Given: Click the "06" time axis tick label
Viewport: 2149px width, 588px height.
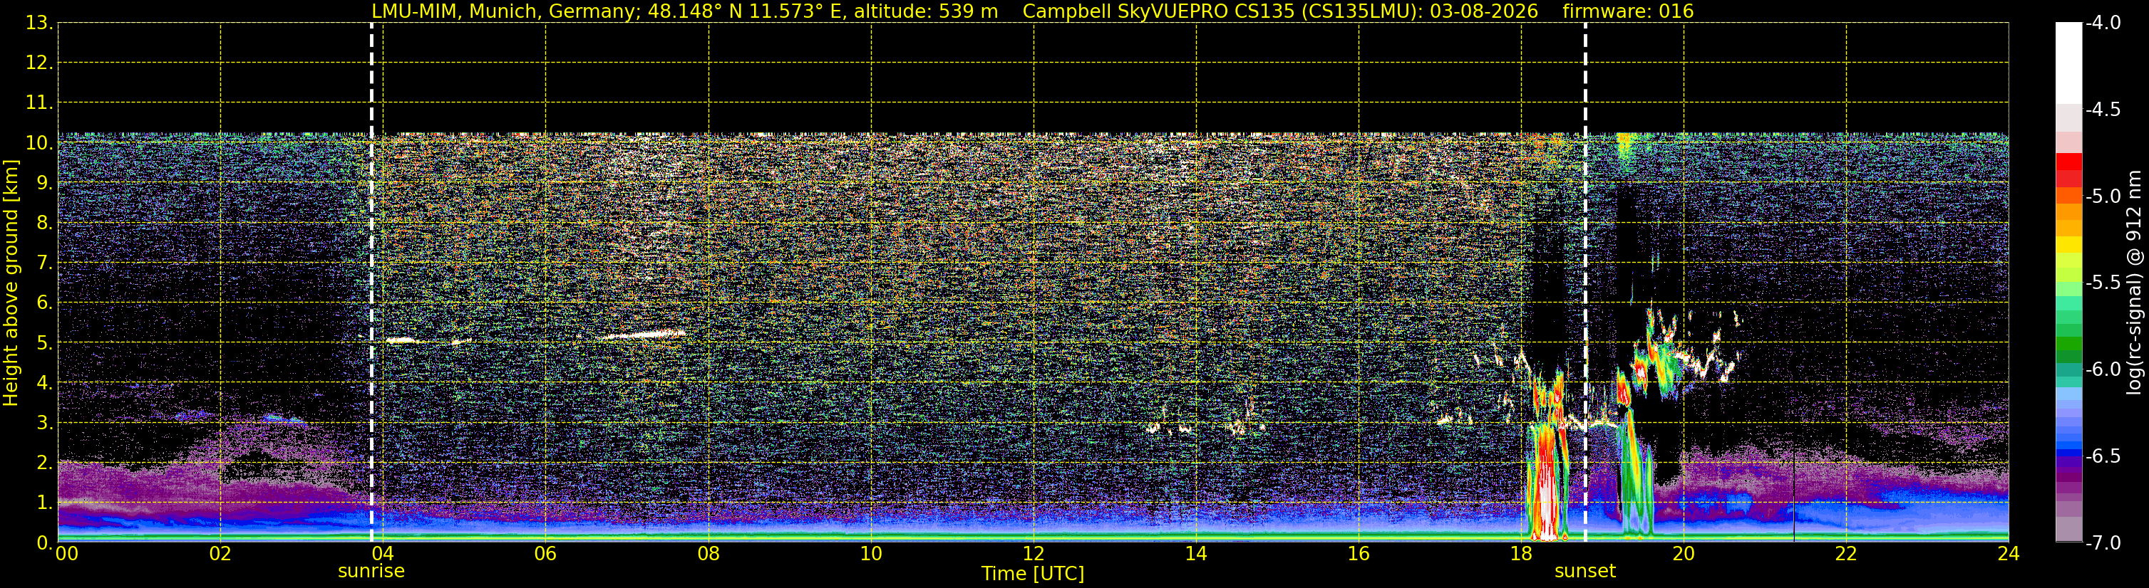Looking at the screenshot, I should 545,554.
